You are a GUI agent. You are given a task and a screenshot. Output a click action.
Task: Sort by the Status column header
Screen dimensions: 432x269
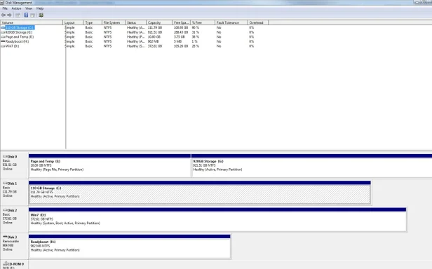[135, 22]
